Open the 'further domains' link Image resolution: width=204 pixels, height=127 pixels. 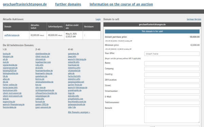click(68, 4)
